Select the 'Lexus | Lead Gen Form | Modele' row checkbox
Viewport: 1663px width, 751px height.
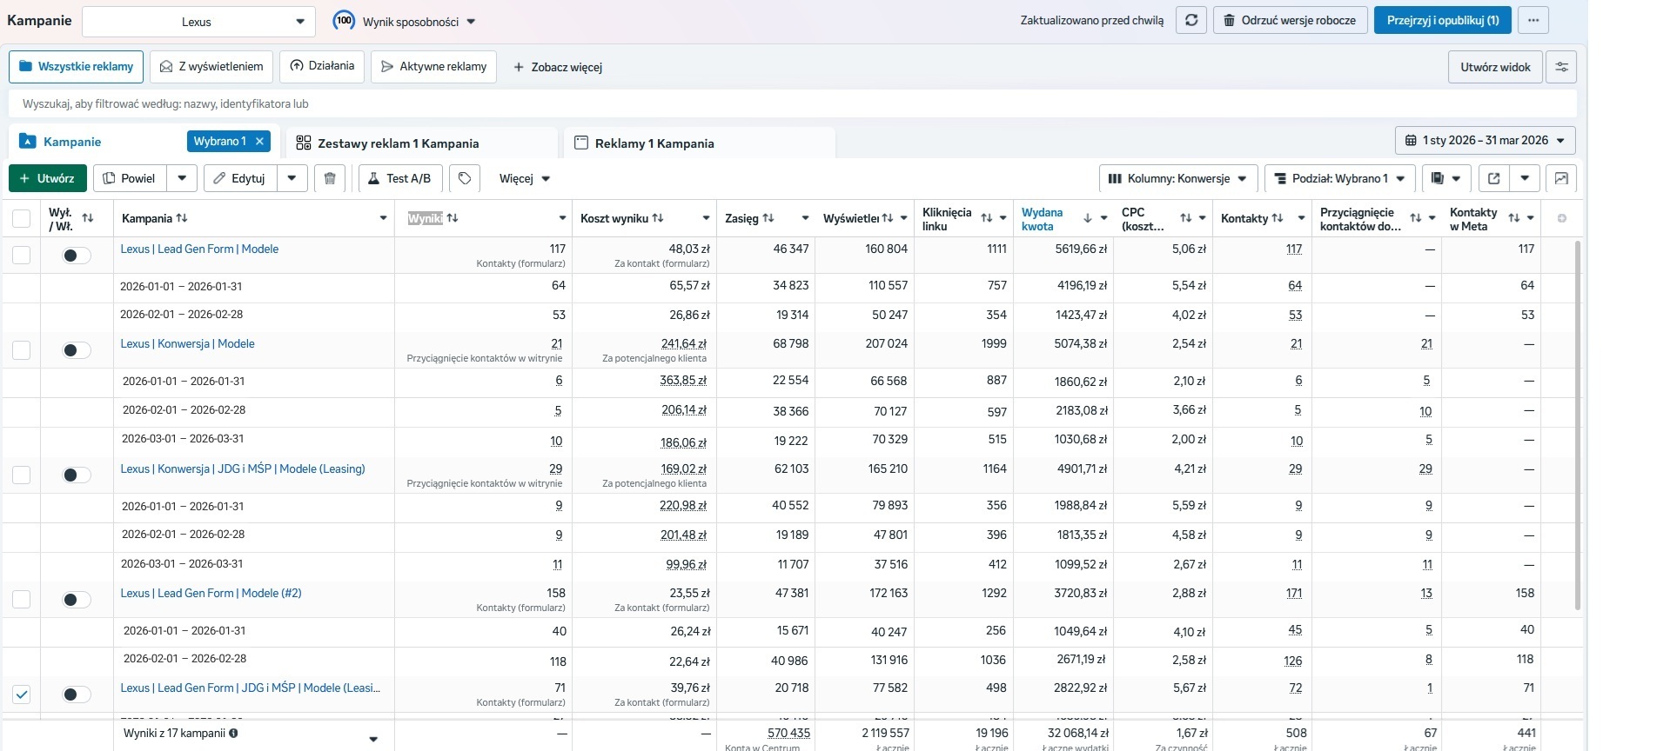tap(21, 255)
